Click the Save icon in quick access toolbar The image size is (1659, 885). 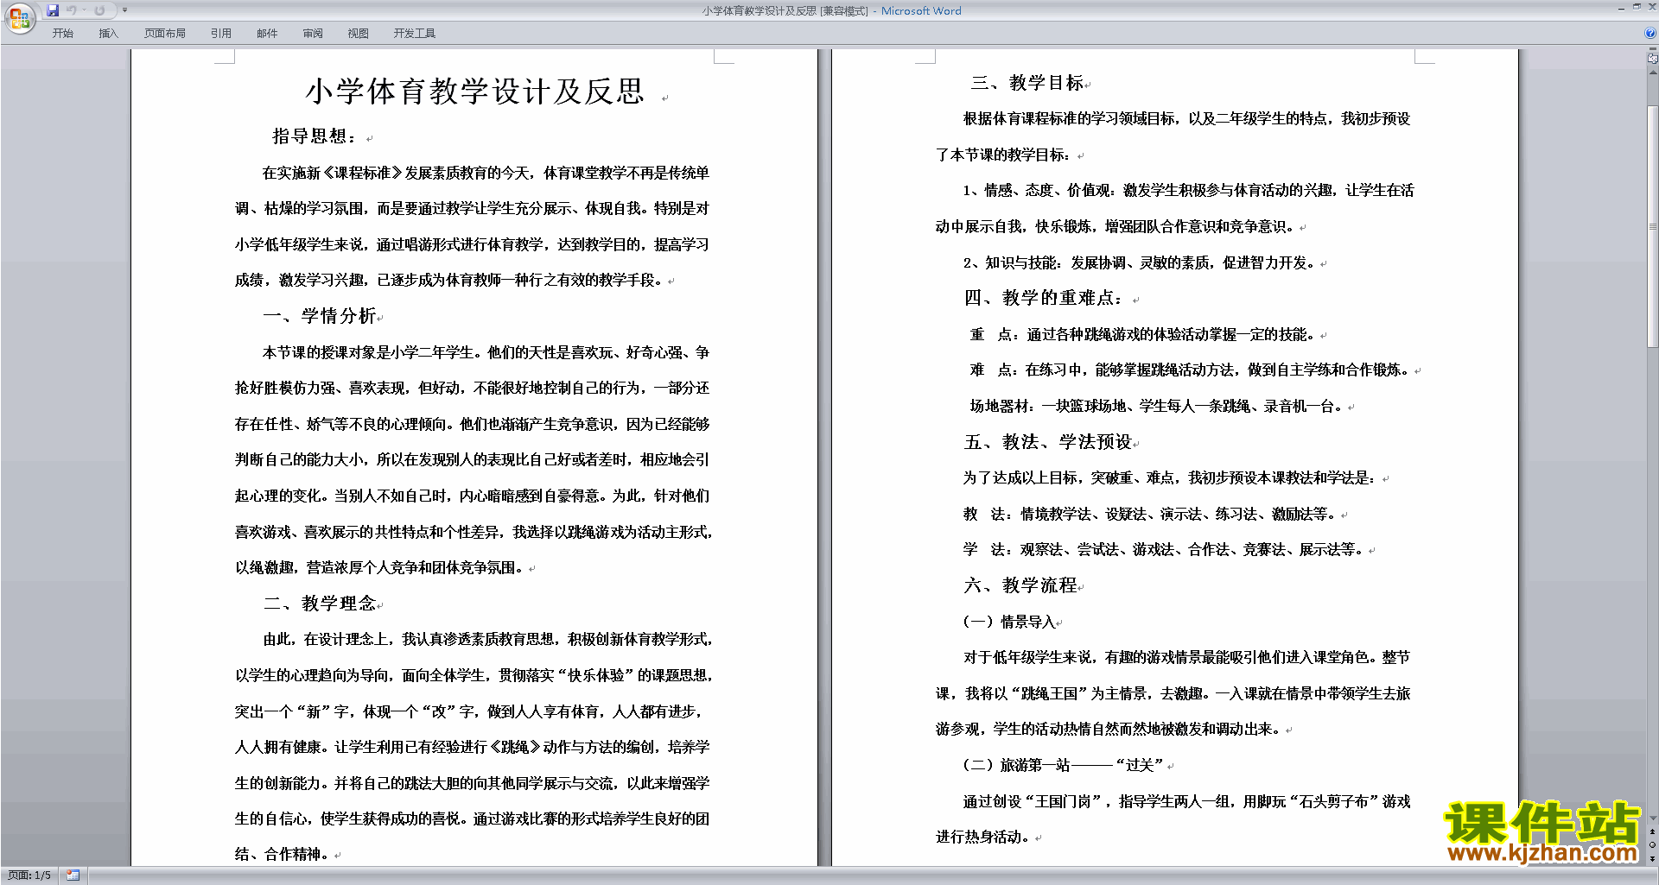pyautogui.click(x=53, y=10)
